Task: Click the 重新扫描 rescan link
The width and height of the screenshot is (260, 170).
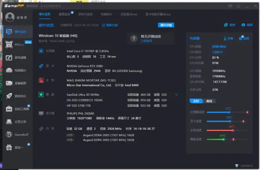Action: [110, 25]
